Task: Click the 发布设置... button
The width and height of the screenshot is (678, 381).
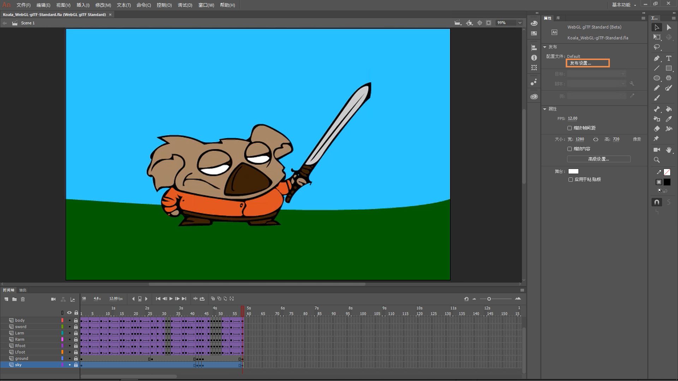Action: [x=588, y=63]
